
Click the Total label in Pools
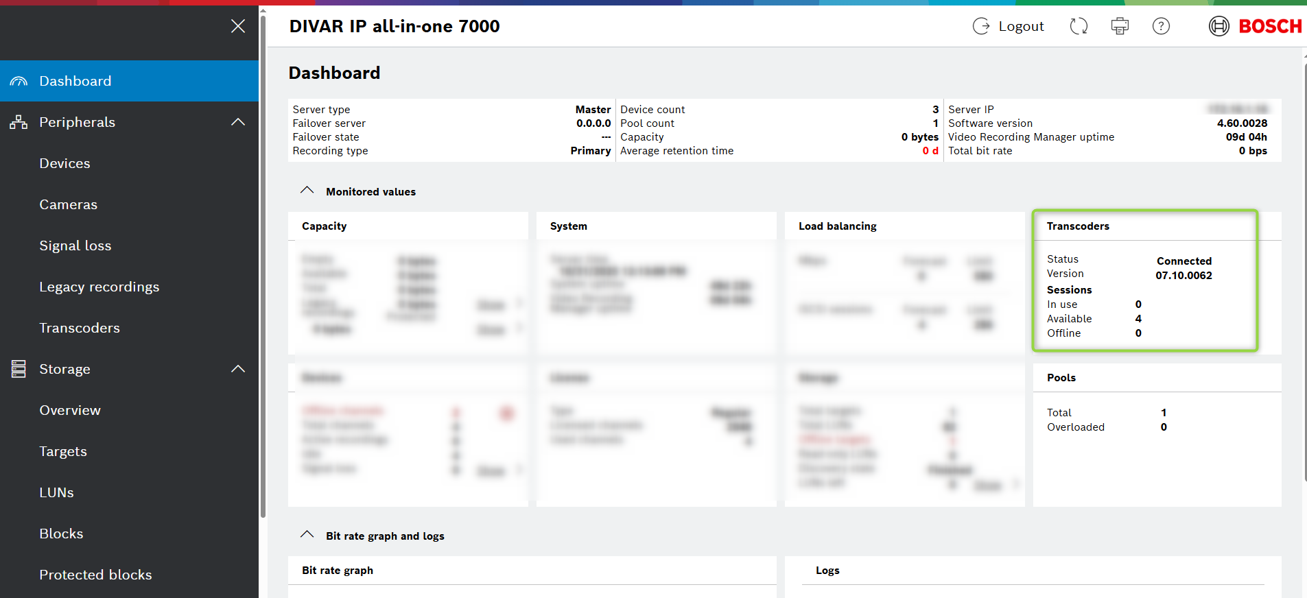(x=1059, y=413)
